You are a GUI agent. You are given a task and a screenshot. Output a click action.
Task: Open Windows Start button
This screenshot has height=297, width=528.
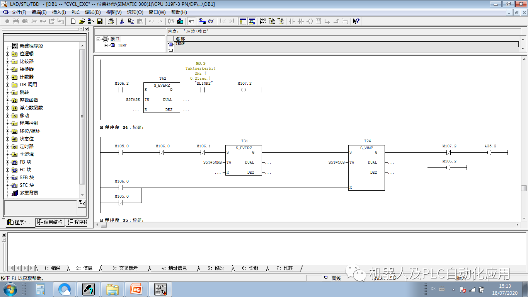click(x=10, y=289)
